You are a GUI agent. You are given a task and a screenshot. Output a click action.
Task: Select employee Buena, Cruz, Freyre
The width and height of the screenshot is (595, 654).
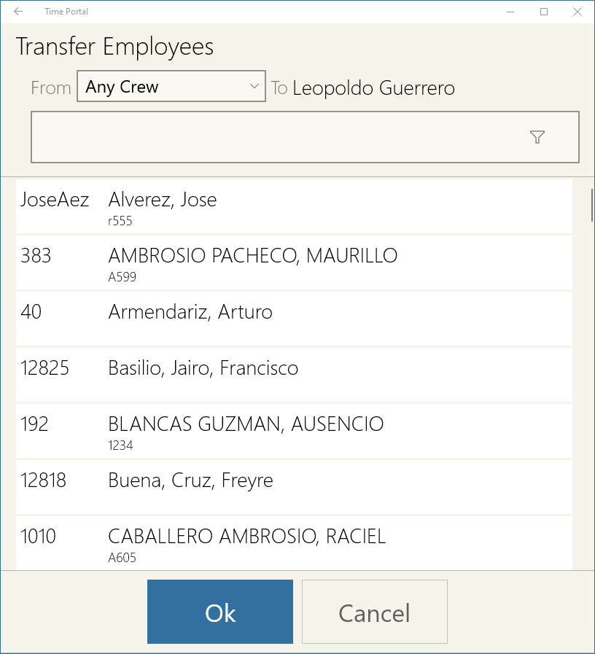[x=294, y=487]
